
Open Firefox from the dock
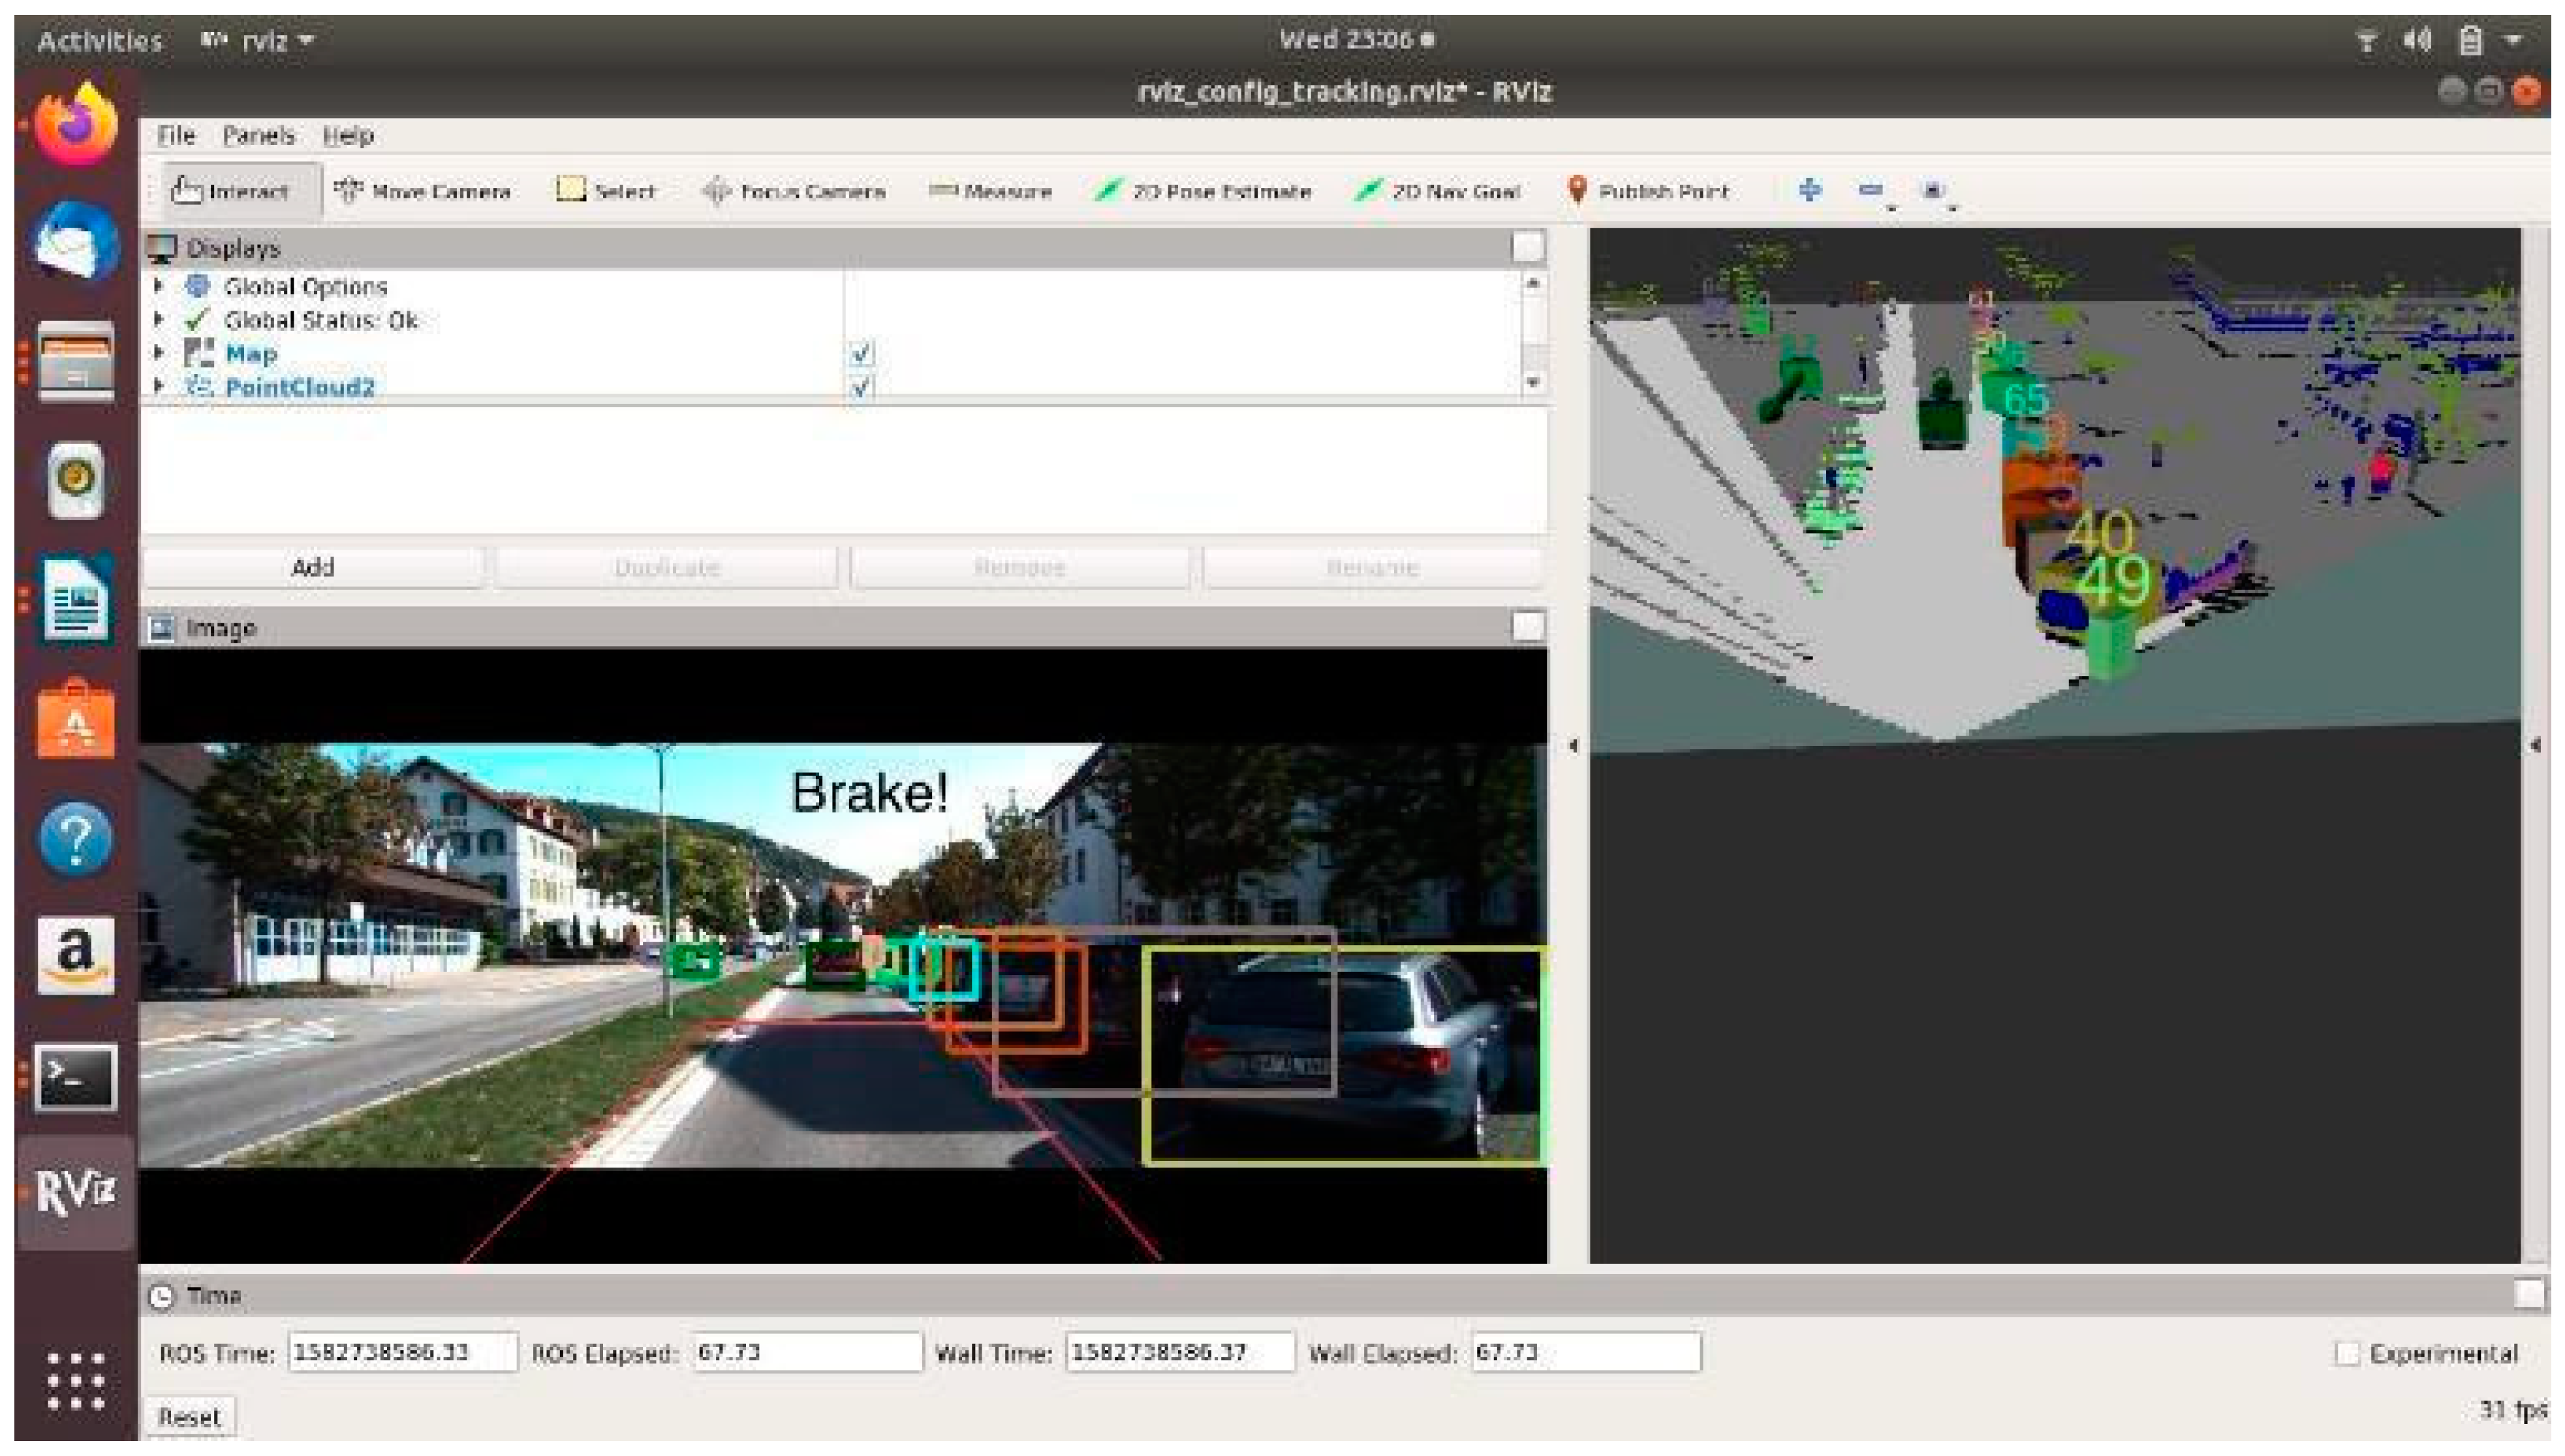pyautogui.click(x=75, y=125)
